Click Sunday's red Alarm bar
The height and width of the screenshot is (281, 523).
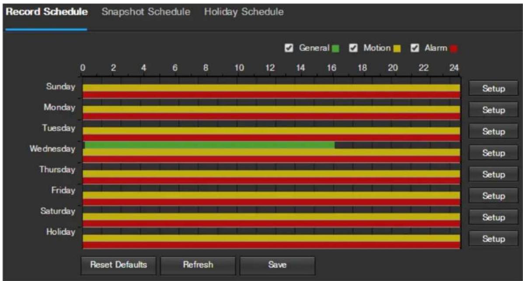click(272, 95)
